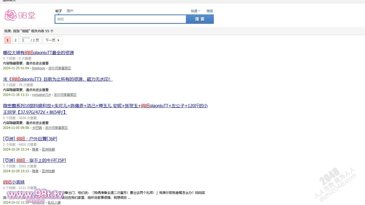This screenshot has width=365, height=205.
Task: Open 亚洲性爱 forum for the 15:14 post
Action: [x=48, y=149]
